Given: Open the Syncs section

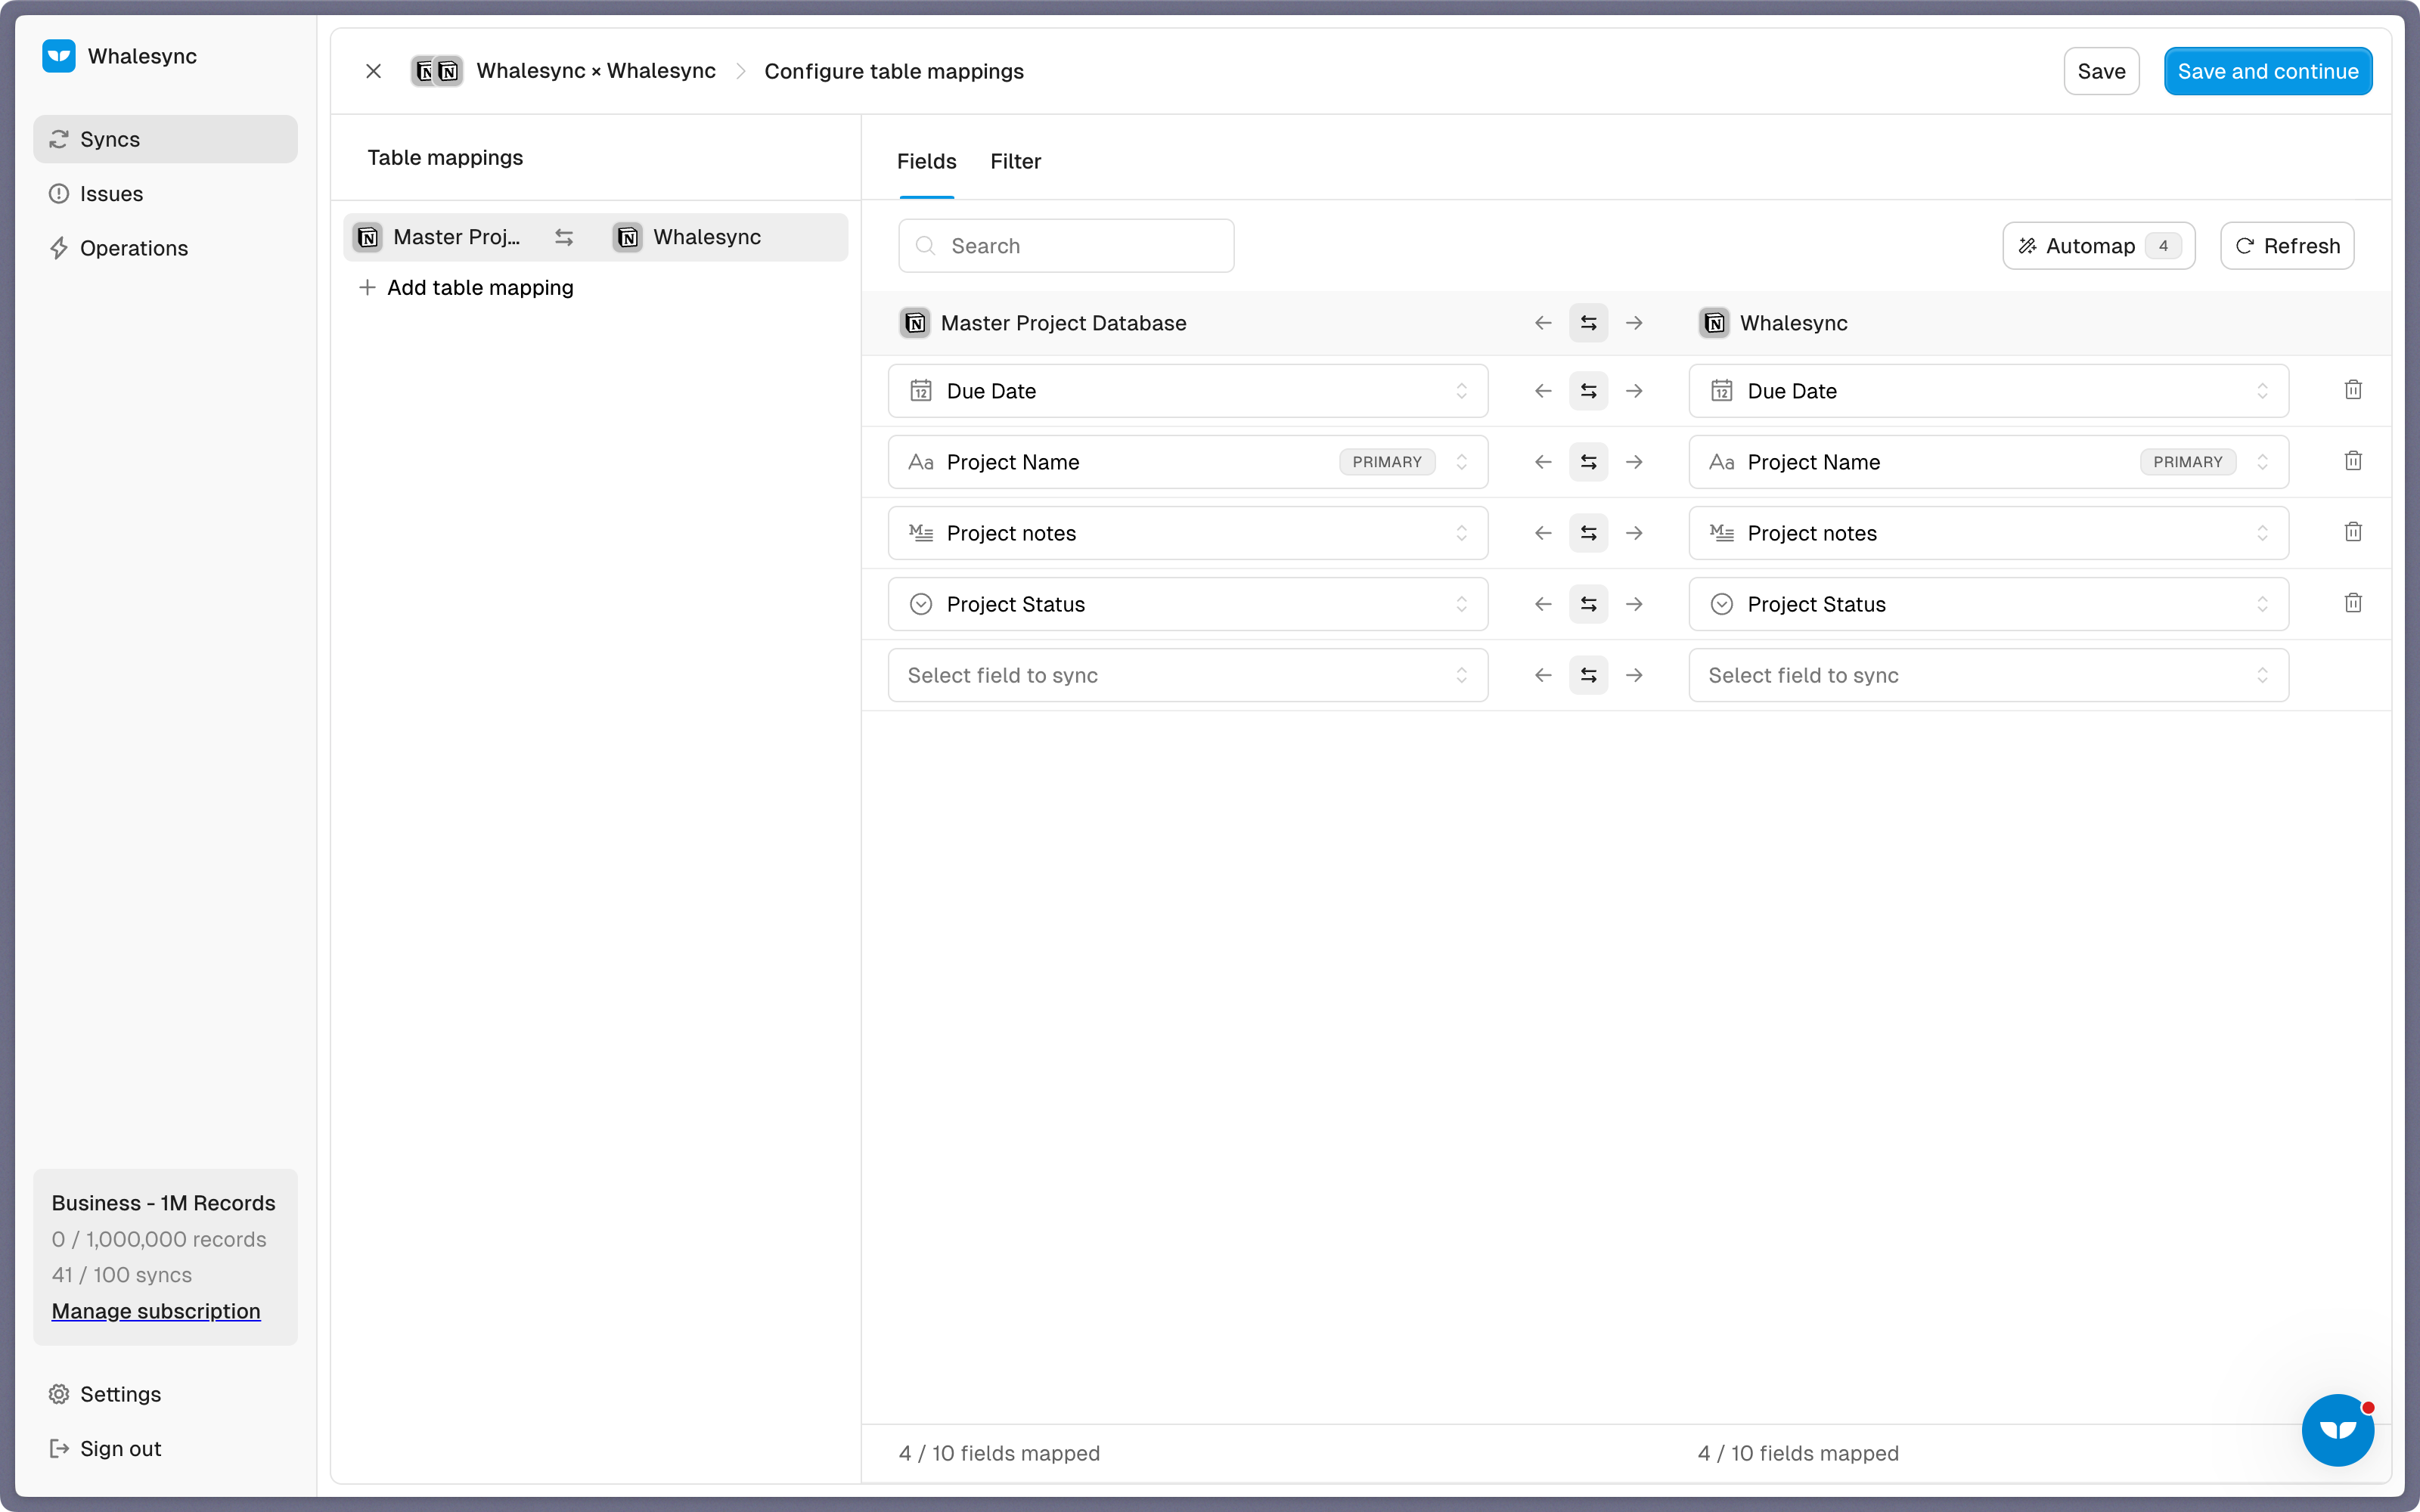Looking at the screenshot, I should point(165,139).
